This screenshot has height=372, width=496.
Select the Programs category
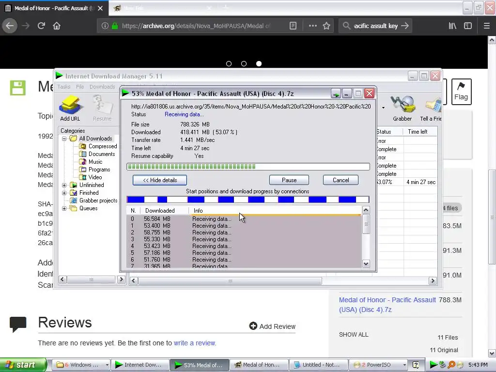99,170
